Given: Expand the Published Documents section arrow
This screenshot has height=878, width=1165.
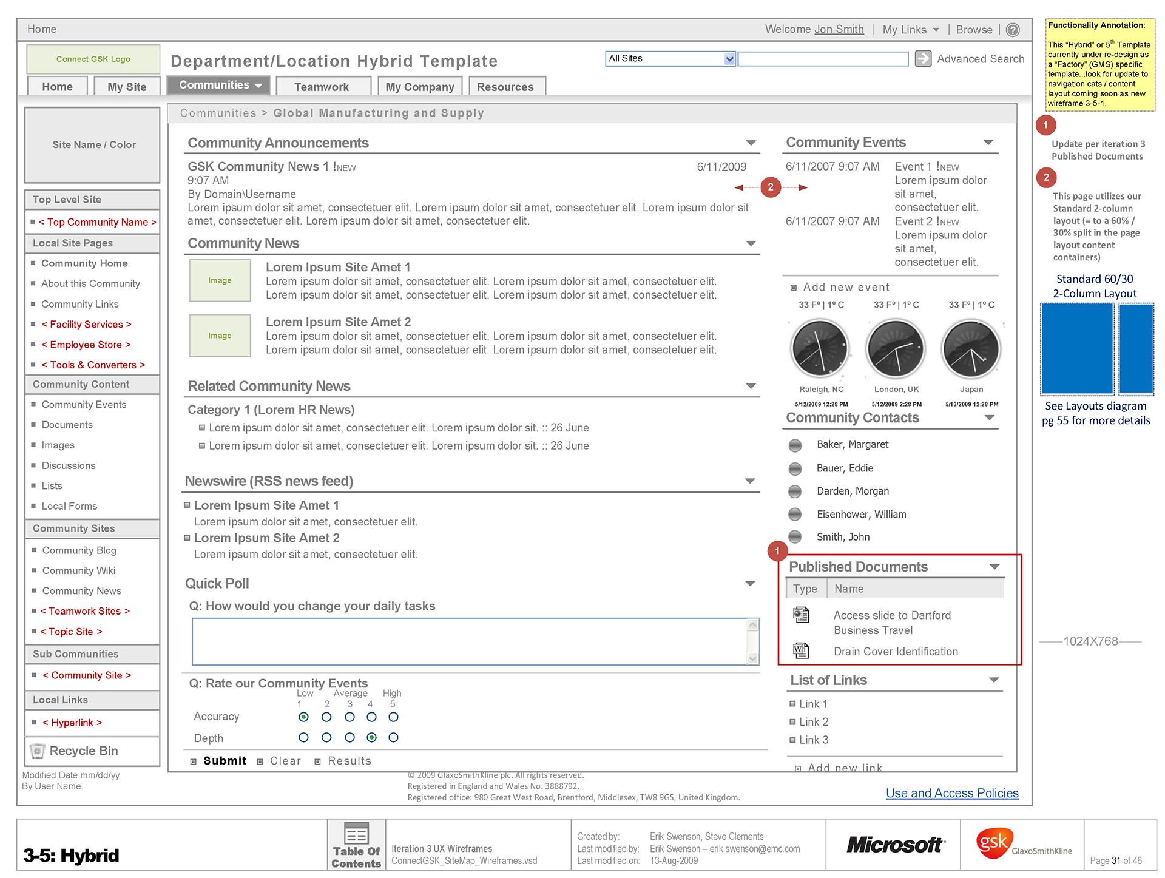Looking at the screenshot, I should (x=994, y=567).
